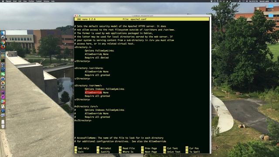
Task: Click the 'Next Page' shortcut label
Action: [x=151, y=152]
